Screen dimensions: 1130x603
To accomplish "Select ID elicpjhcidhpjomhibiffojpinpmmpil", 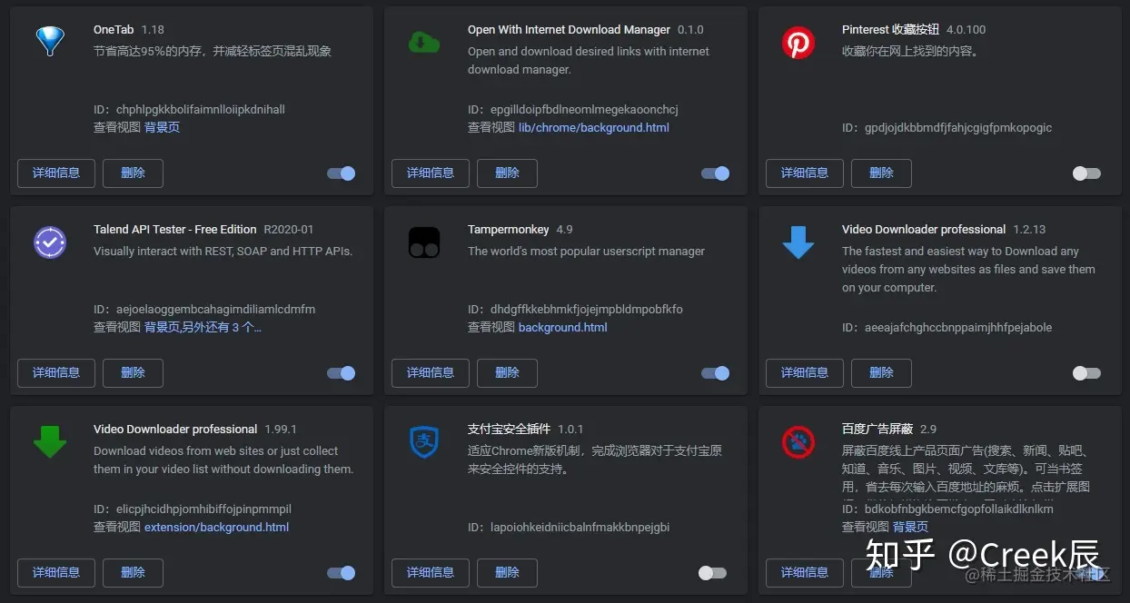I will [203, 509].
